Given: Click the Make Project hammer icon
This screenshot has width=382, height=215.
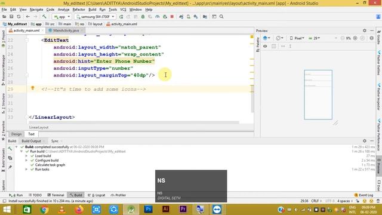Looking at the screenshot, I should (x=44, y=17).
